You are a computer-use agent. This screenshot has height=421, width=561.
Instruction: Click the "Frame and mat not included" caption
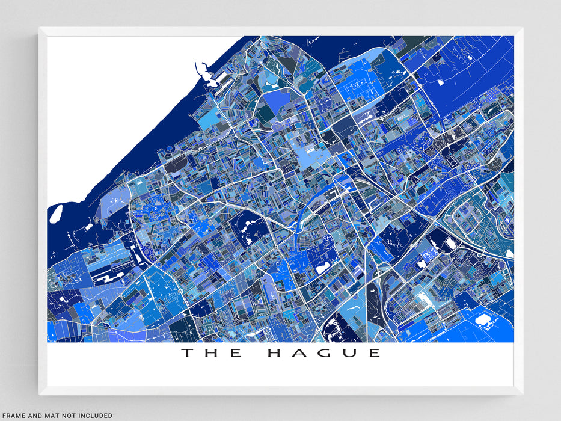[57, 416]
